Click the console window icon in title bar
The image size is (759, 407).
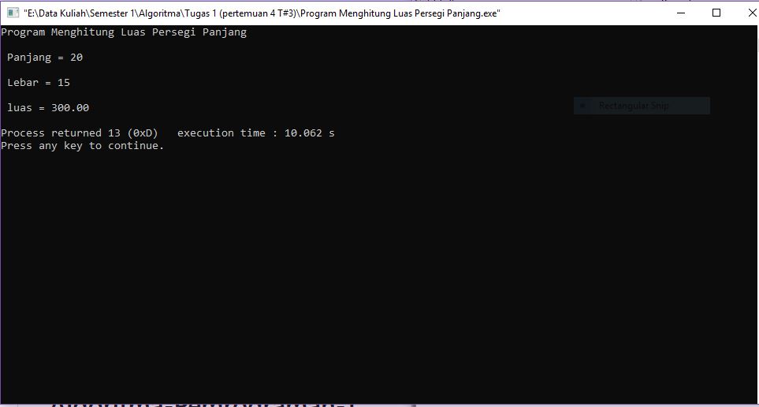[13, 13]
